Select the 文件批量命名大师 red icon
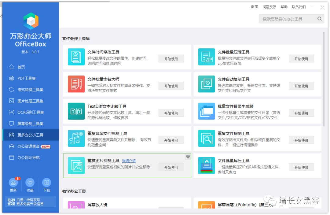Image resolution: width=330 pixels, height=215 pixels. 76,84
